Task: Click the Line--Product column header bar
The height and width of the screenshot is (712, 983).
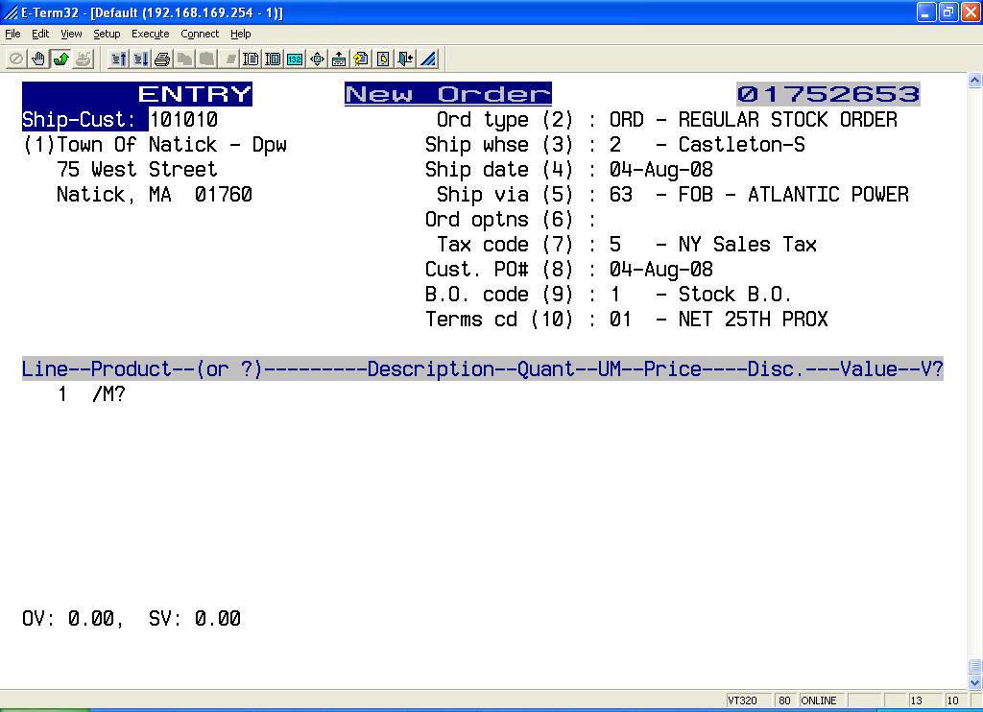Action: pos(482,369)
